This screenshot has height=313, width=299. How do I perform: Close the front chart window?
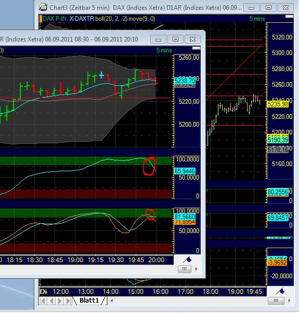click(192, 39)
